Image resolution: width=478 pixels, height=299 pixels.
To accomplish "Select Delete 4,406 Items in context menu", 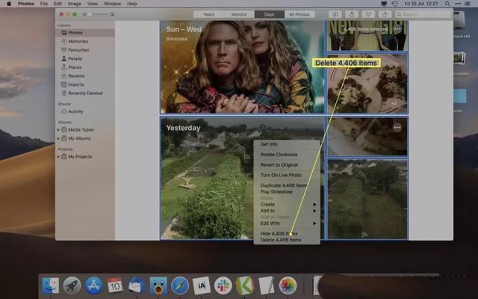I will (x=281, y=240).
